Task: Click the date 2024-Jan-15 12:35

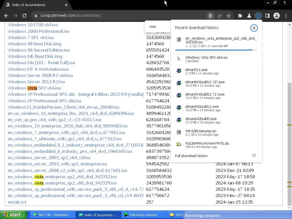Action: (x=234, y=202)
